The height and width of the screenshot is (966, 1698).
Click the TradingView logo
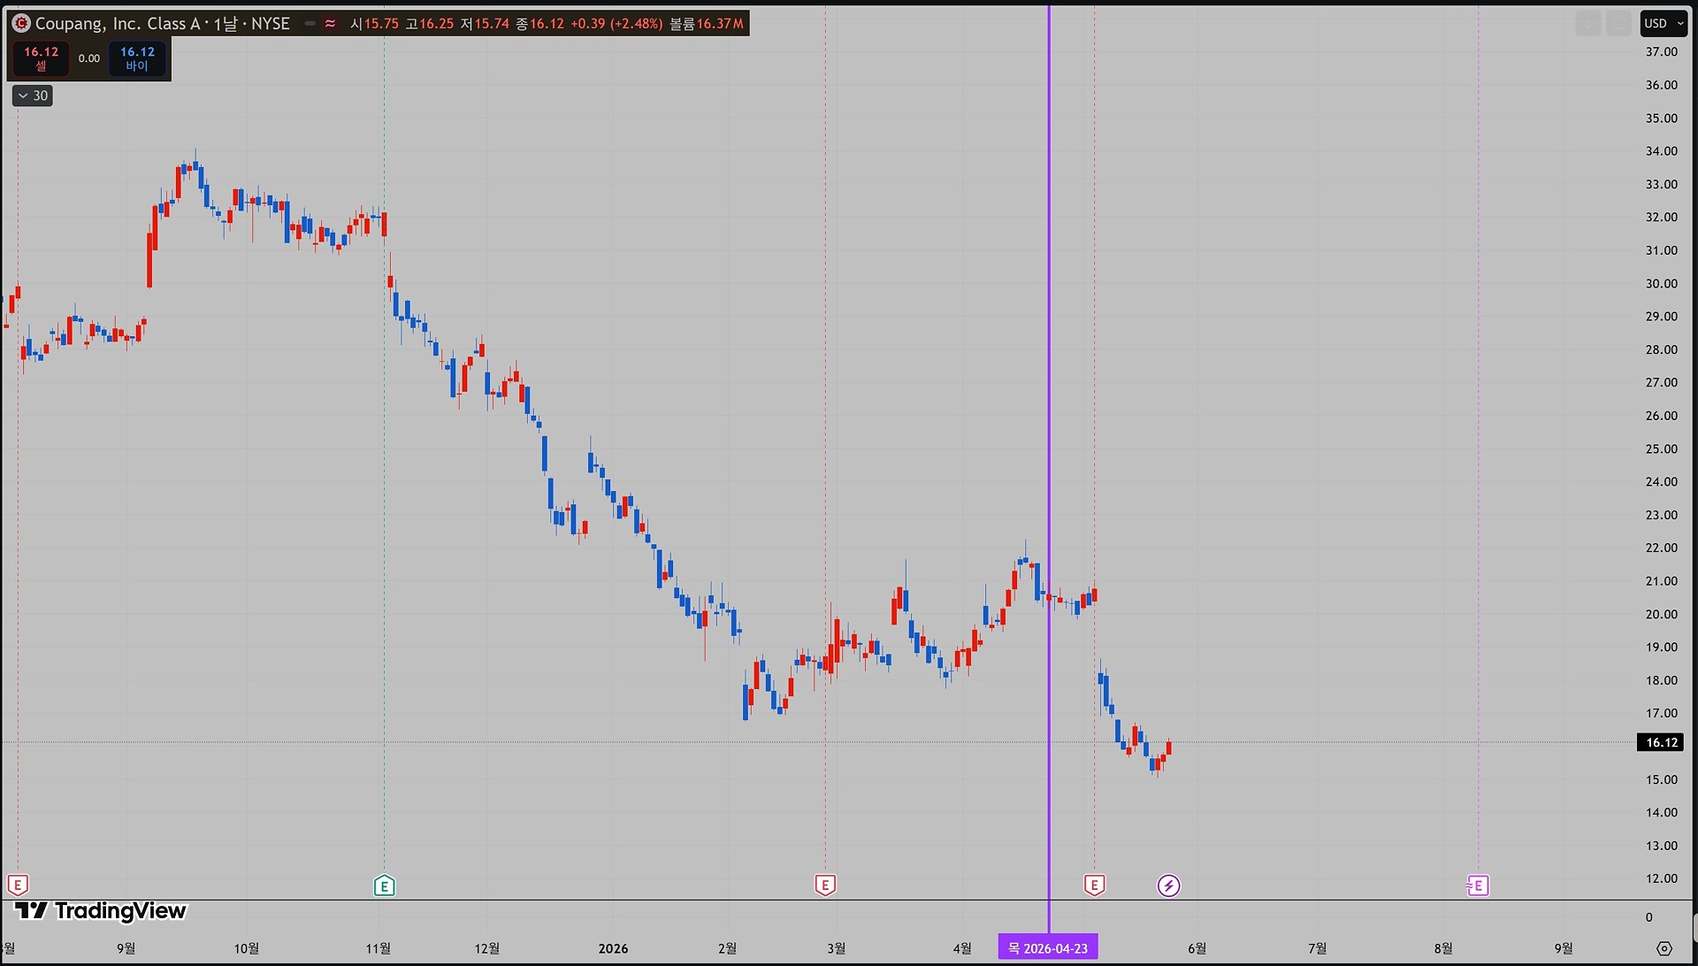[x=100, y=911]
